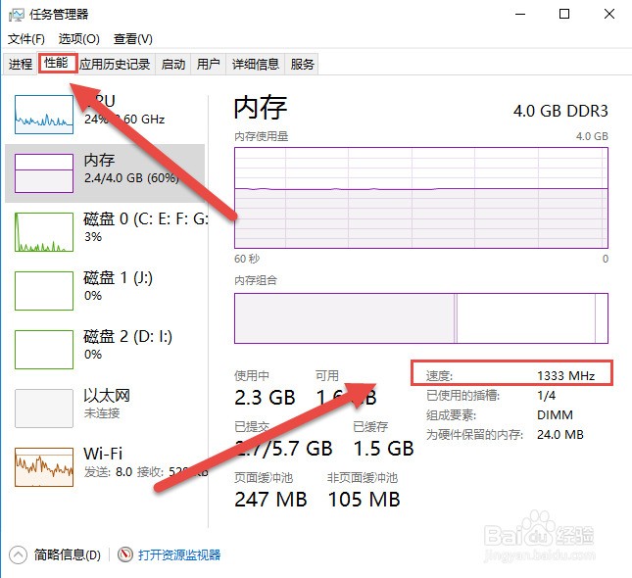
Task: Click the 4.0 GB DDR3 text
Action: pos(560,111)
